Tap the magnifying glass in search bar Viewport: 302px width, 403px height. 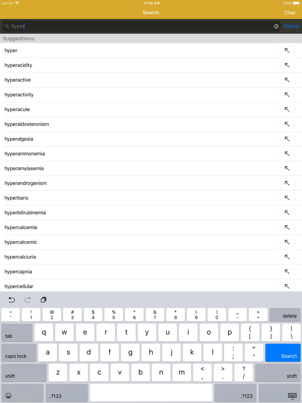pos(7,26)
